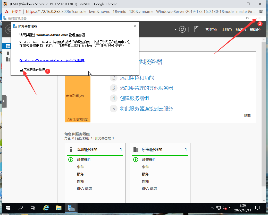The width and height of the screenshot is (268, 215).
Task: Toggle the 中 input method indicator
Action: coord(231,208)
